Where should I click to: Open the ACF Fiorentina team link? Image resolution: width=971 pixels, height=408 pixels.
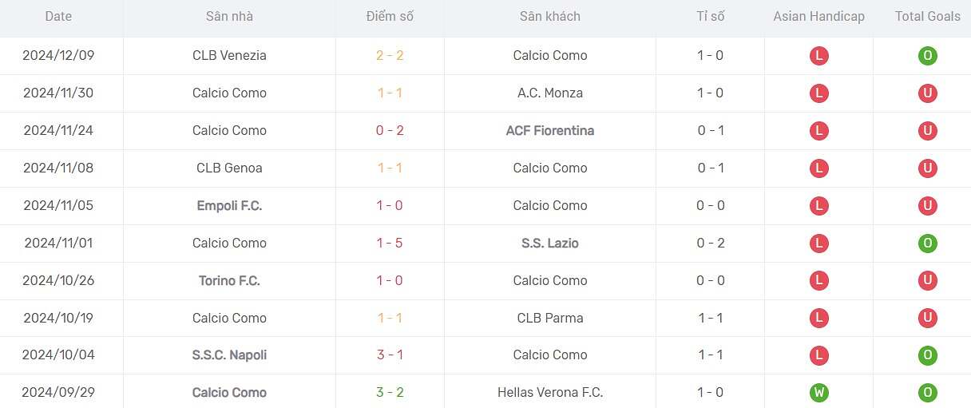tap(549, 131)
